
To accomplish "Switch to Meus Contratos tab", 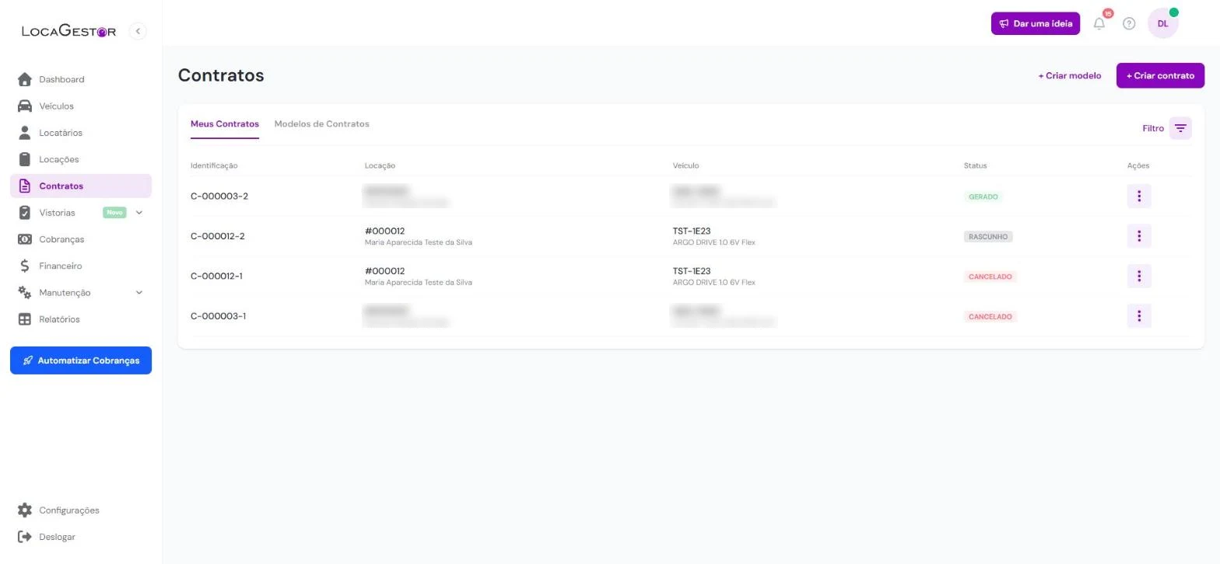I will [225, 124].
